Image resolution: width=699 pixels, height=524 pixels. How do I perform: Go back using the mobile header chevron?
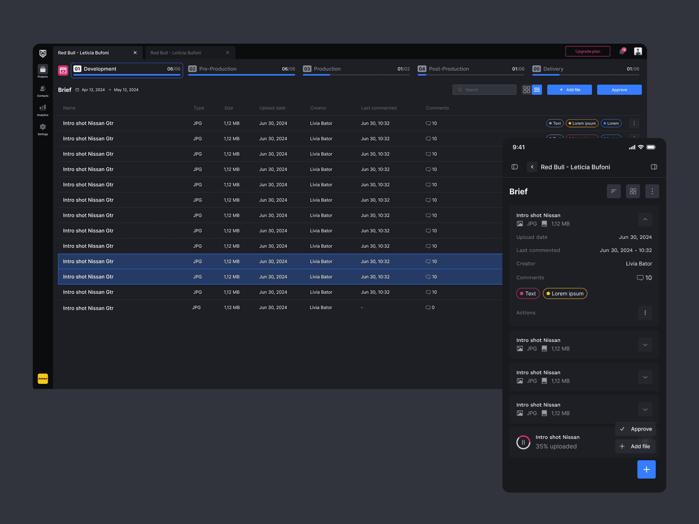532,167
